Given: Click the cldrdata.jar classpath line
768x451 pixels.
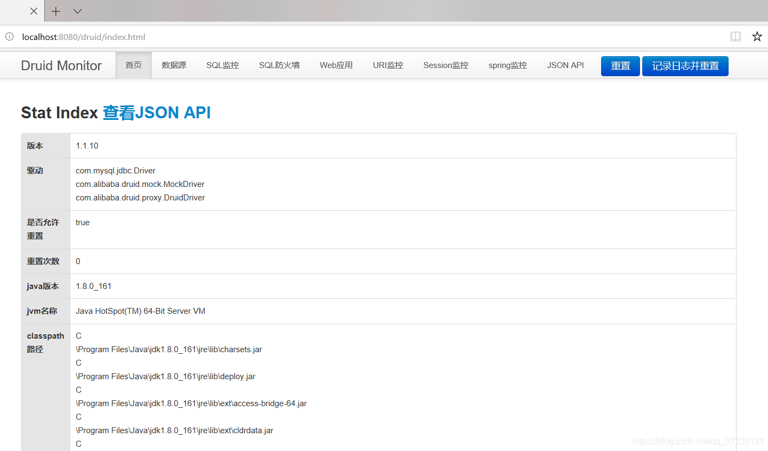Looking at the screenshot, I should (x=174, y=430).
